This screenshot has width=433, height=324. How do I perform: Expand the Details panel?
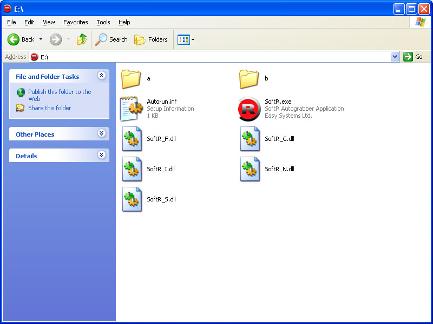(x=101, y=155)
